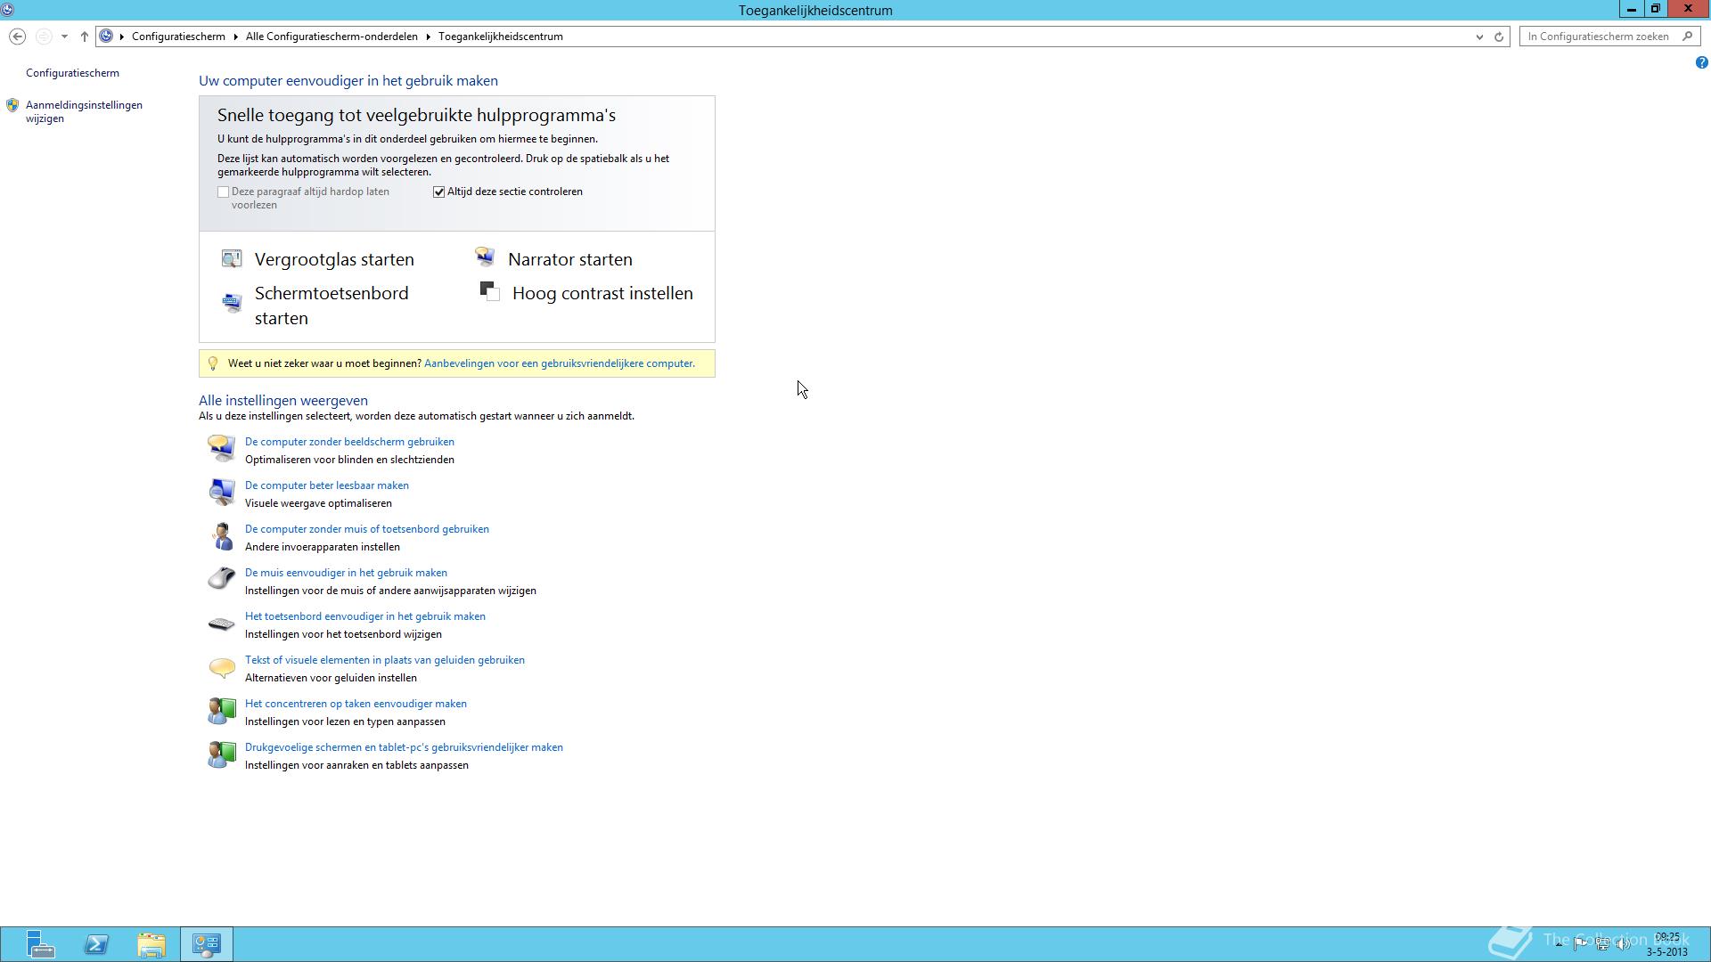Open PowerShell from the taskbar
Image resolution: width=1711 pixels, height=962 pixels.
96,944
